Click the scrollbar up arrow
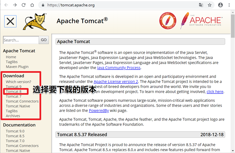Screen dimensions: 235x153 (x=233, y=12)
